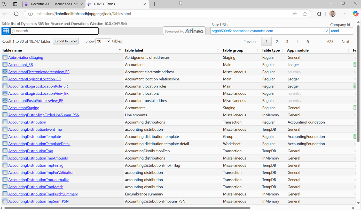Screen dimensions: 361x210
Task: Open a new browser tab
Action: pyautogui.click(x=154, y=4)
